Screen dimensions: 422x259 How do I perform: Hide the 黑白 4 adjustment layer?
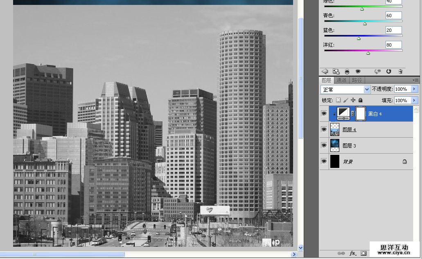pos(324,114)
